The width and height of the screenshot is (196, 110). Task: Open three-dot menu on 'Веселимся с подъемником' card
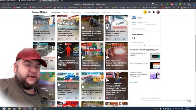tap(101, 44)
